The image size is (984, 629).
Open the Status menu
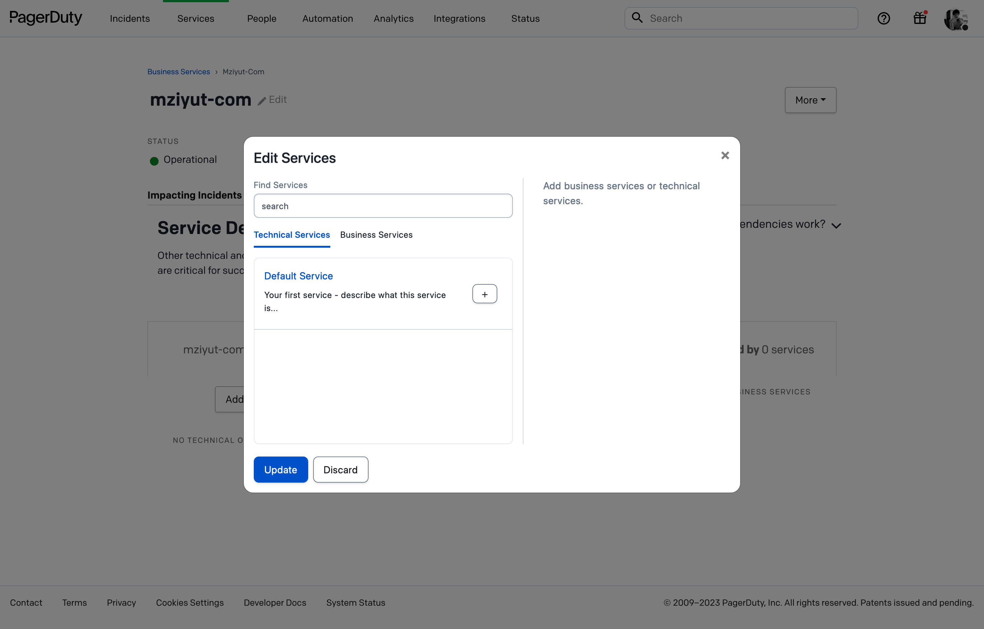[526, 18]
